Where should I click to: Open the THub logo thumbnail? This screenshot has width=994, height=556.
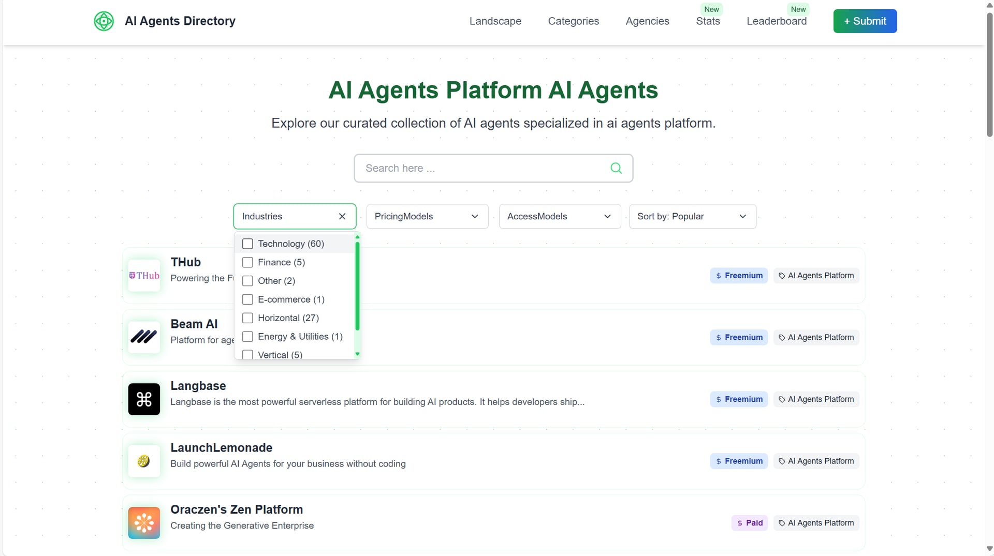point(144,276)
